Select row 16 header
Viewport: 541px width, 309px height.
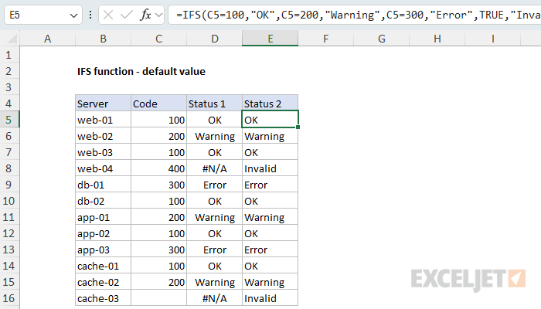(9, 298)
